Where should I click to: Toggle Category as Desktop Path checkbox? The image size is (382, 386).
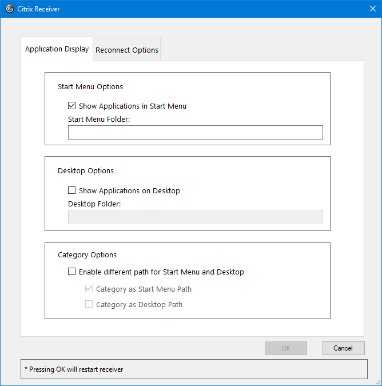(x=89, y=304)
